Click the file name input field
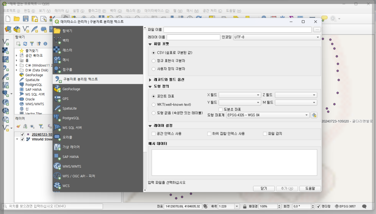 click(238, 30)
